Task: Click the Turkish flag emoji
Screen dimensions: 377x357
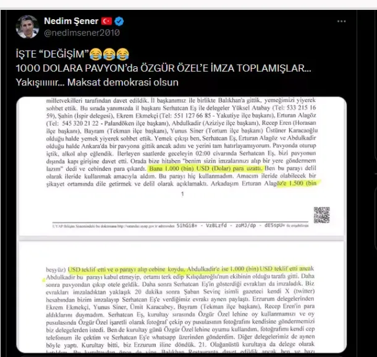Action: 106,21
